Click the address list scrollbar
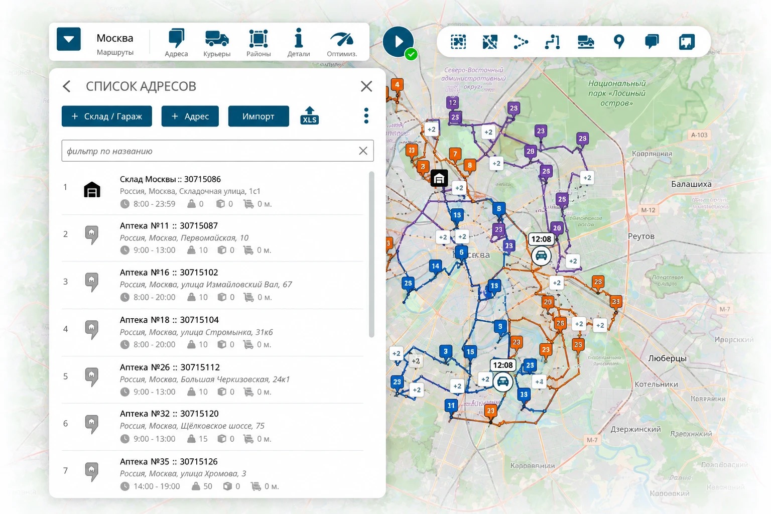The width and height of the screenshot is (771, 514). coord(371,254)
